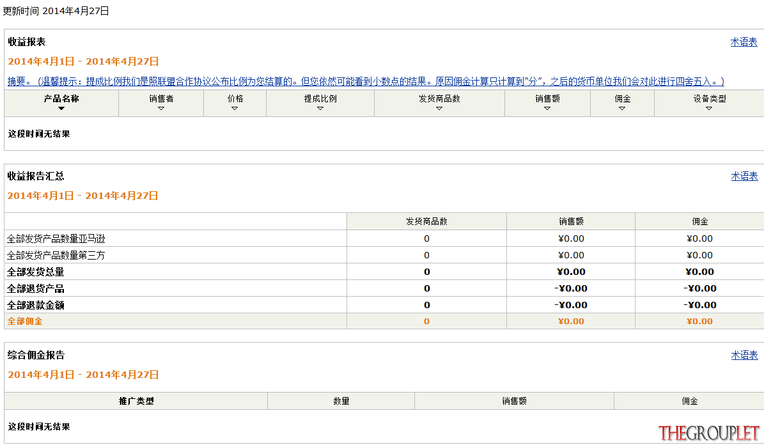
Task: Click the 销售额 value in 全部退货产品 row
Action: coord(570,288)
